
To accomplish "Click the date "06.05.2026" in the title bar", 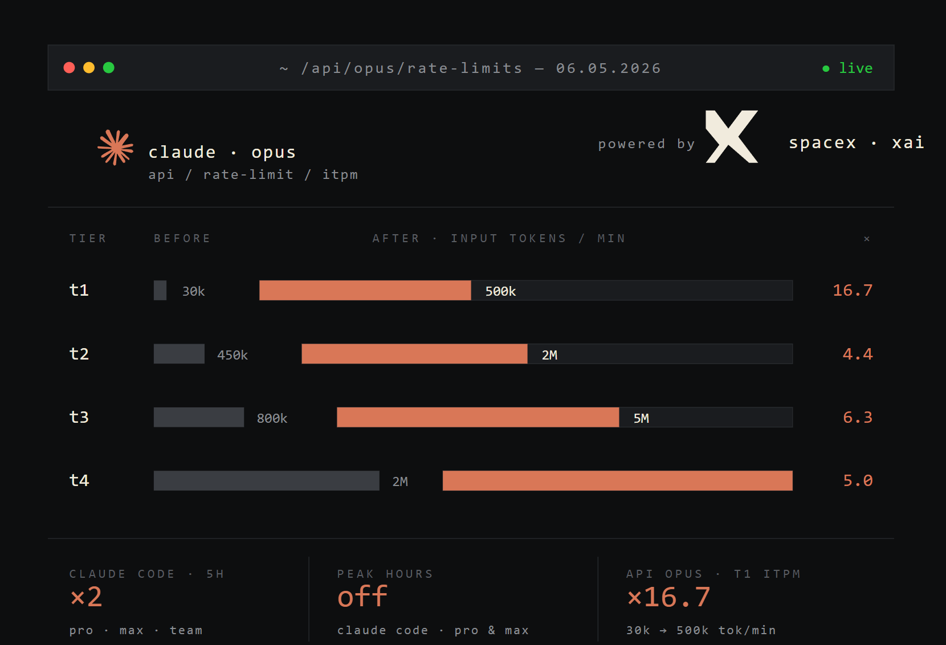I will tap(609, 68).
